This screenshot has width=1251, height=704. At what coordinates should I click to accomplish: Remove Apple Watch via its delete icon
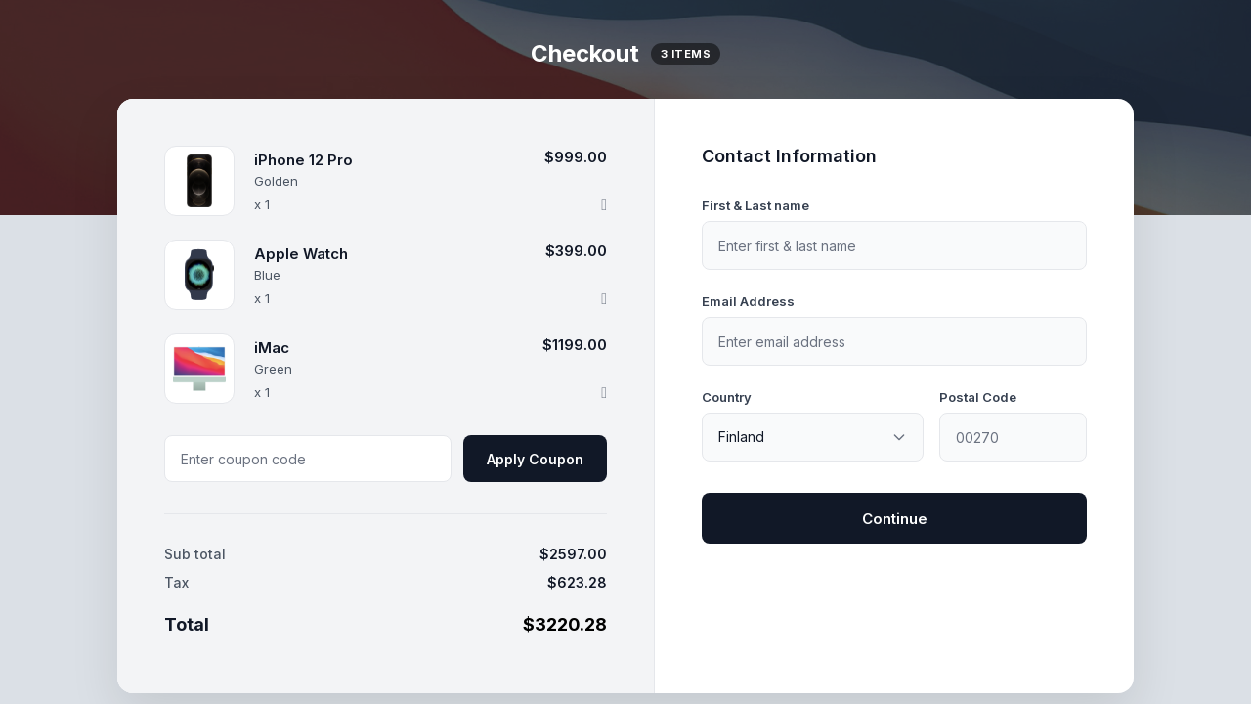pos(604,298)
